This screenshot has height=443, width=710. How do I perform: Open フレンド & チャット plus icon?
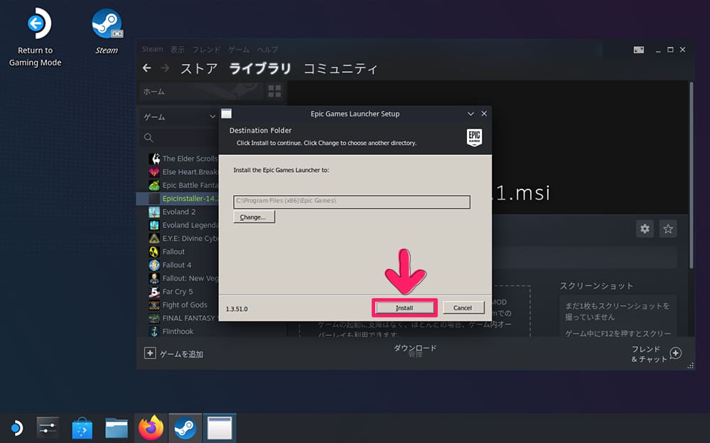pyautogui.click(x=676, y=353)
